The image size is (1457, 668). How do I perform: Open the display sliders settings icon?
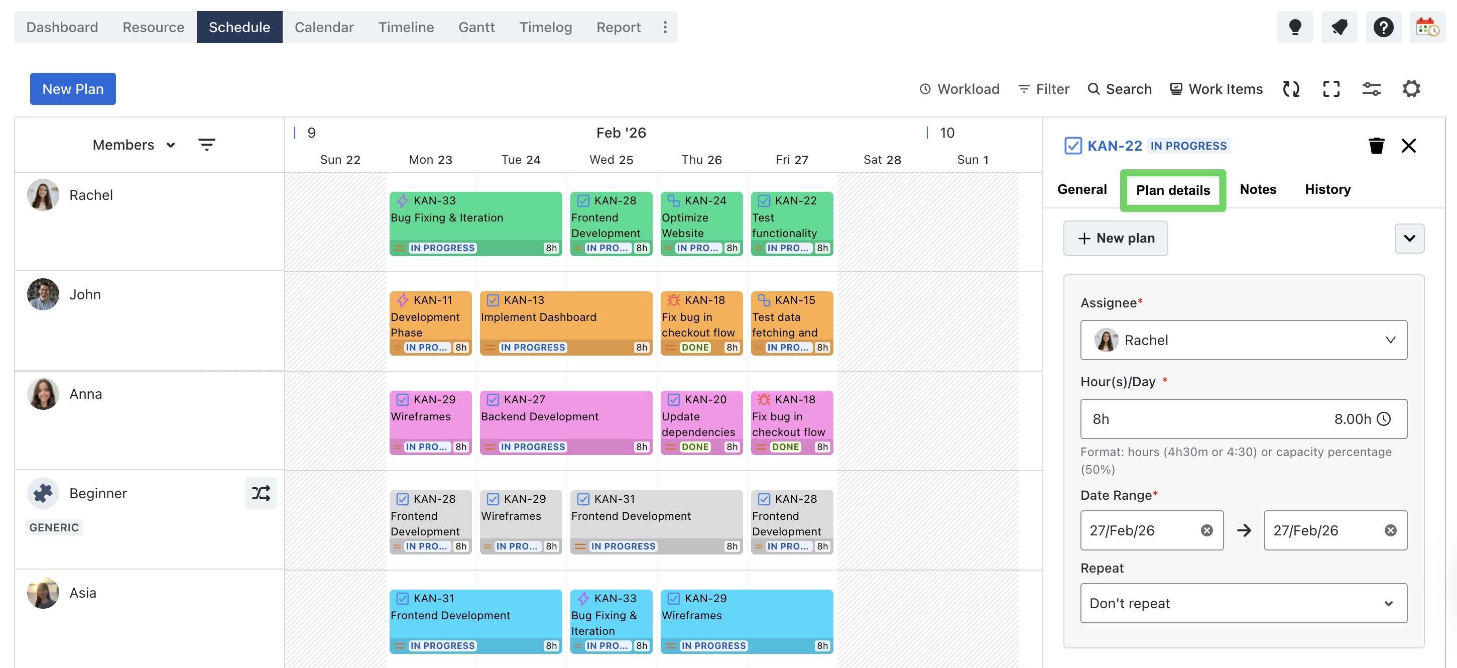(x=1371, y=89)
